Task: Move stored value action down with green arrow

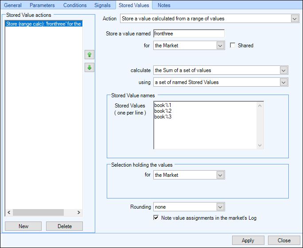Action: coord(89,68)
